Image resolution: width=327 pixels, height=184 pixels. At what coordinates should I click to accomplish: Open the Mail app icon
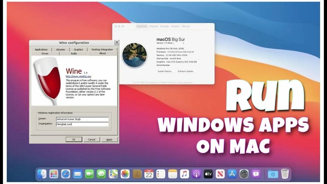(x=77, y=174)
